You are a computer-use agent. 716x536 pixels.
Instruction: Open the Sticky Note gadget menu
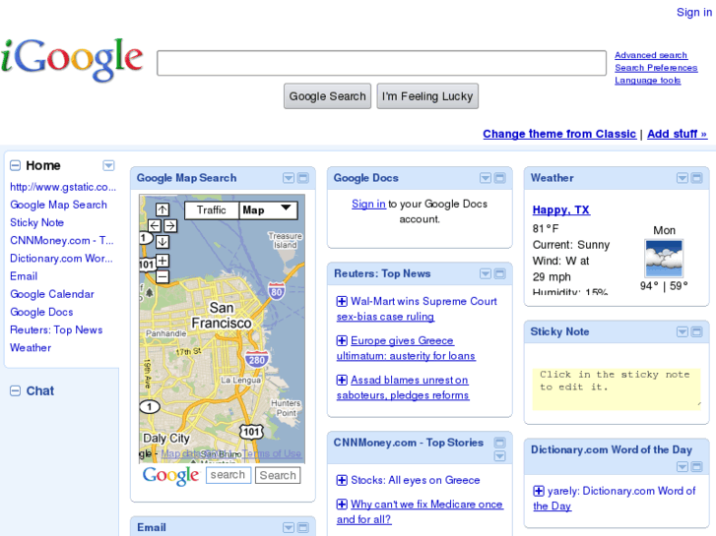(x=683, y=331)
